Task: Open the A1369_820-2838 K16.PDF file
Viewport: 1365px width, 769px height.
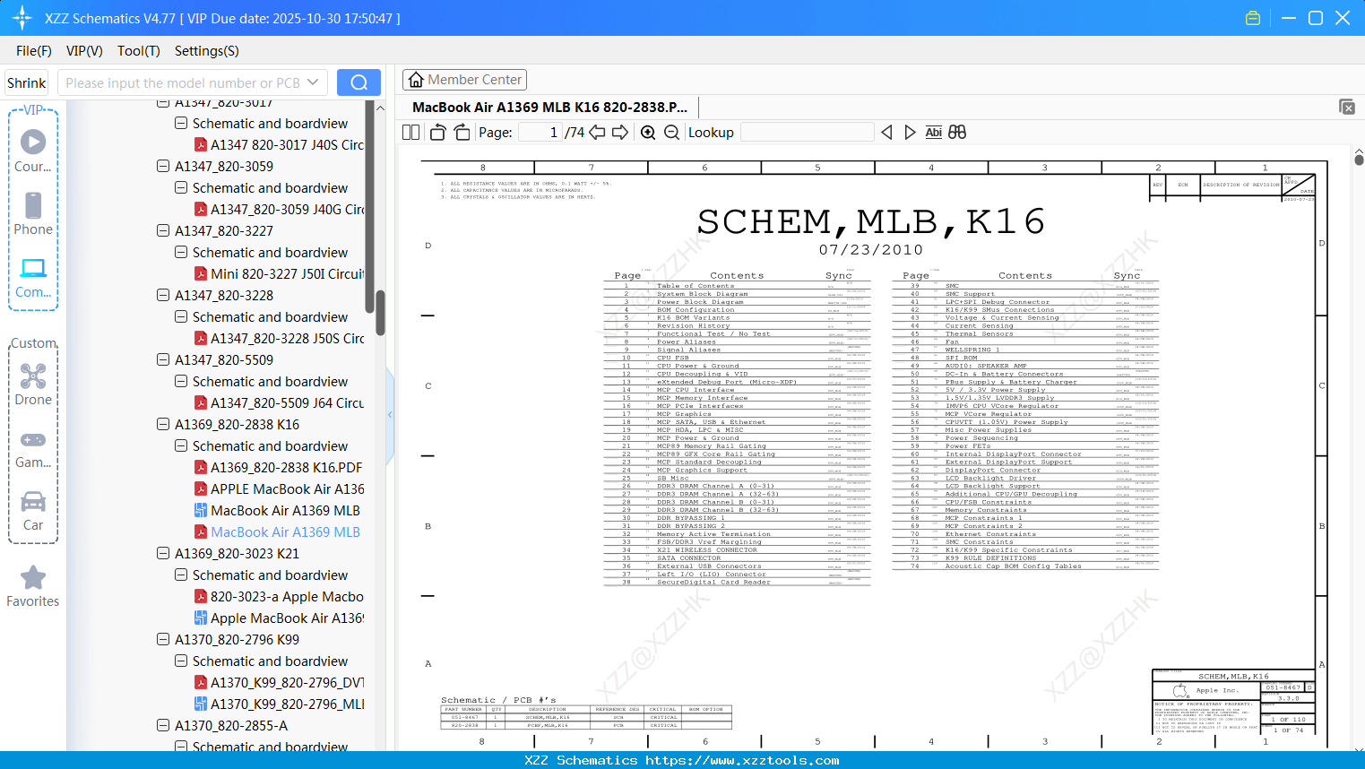Action: (287, 468)
